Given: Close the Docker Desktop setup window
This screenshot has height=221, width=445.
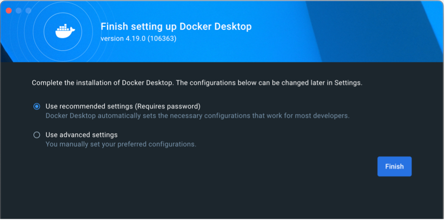Looking at the screenshot, I should point(8,11).
